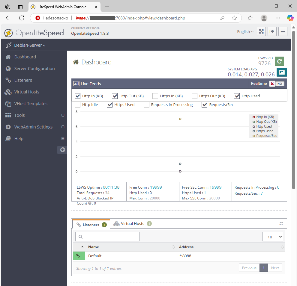The image size is (297, 286).
Task: Click the sign out icon in header
Action: pyautogui.click(x=272, y=31)
